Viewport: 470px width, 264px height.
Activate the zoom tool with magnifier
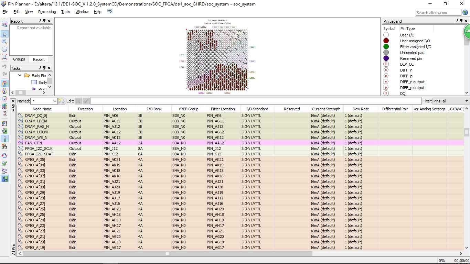tap(4, 42)
